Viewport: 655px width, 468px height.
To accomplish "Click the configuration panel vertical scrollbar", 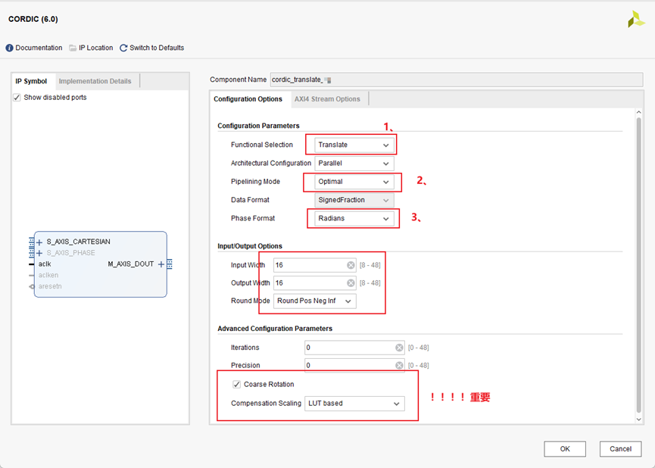I will tap(638, 265).
